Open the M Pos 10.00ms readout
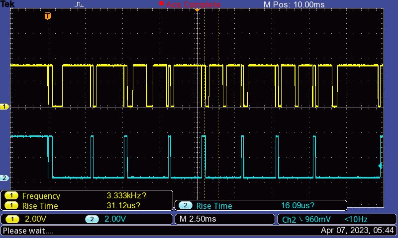 (294, 4)
